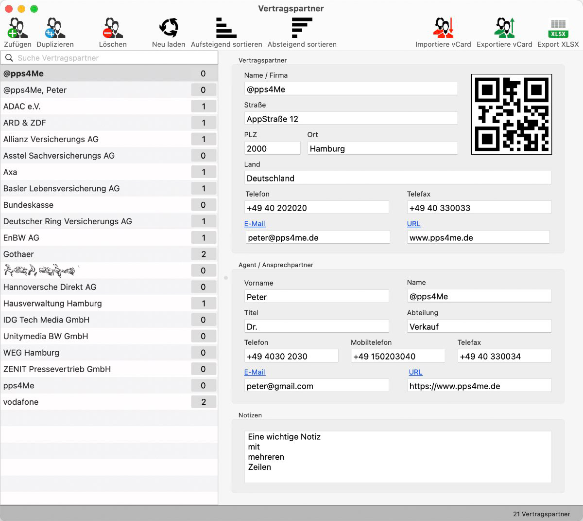Viewport: 583px width, 521px height.
Task: Click the https://www.pps4me.de URL field
Action: (x=479, y=386)
